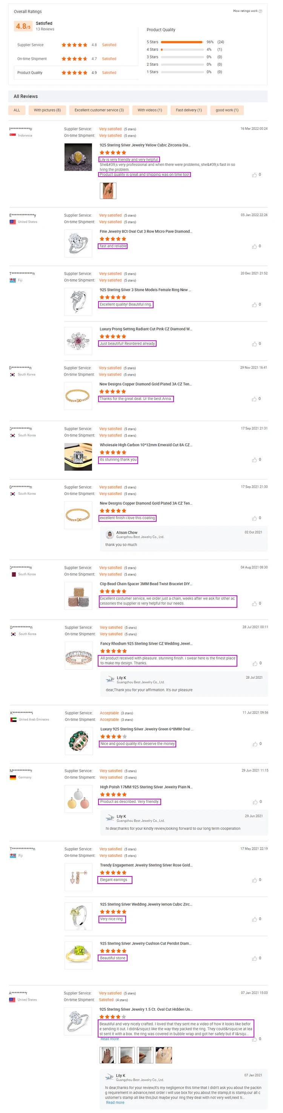Like the 'Nice and good quality' review
The image size is (283, 1113).
click(255, 744)
